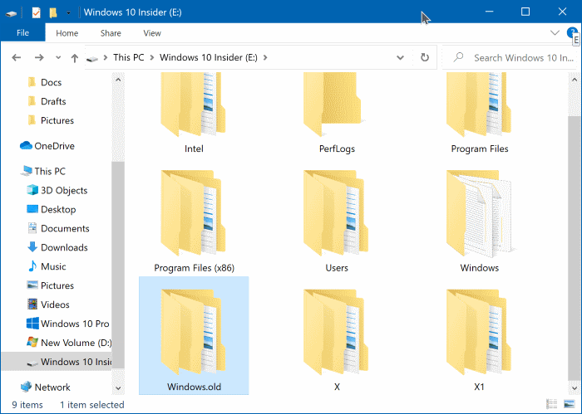Open the Drafts quick access folder
Image resolution: width=582 pixels, height=414 pixels.
pos(47,101)
